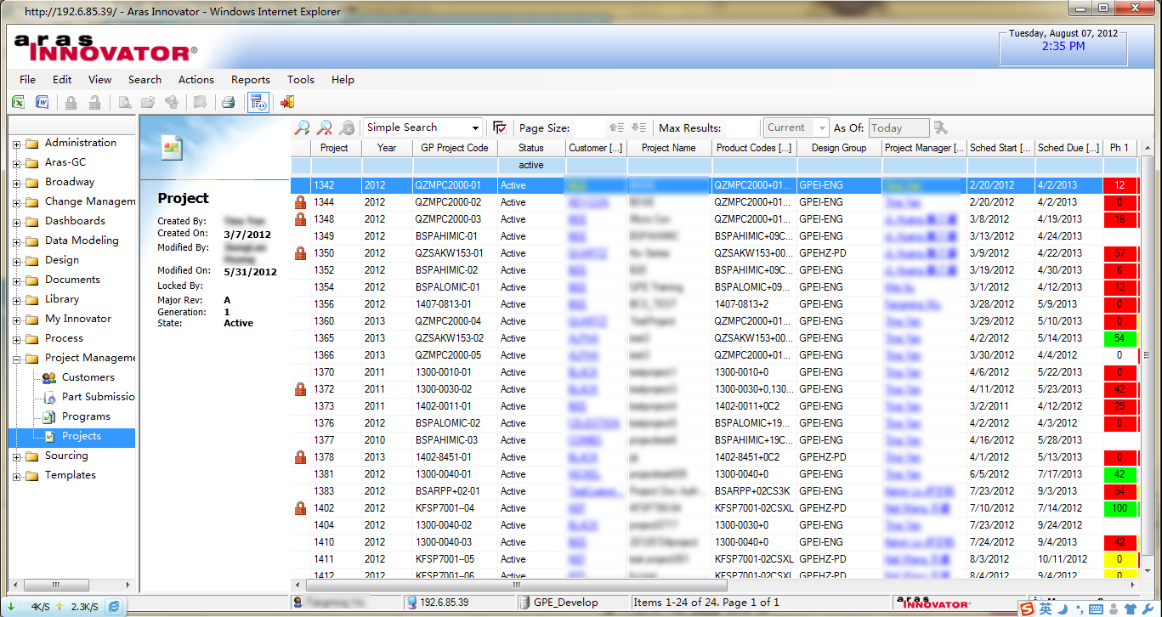Click the discussion icon on the main toolbar

[x=201, y=103]
